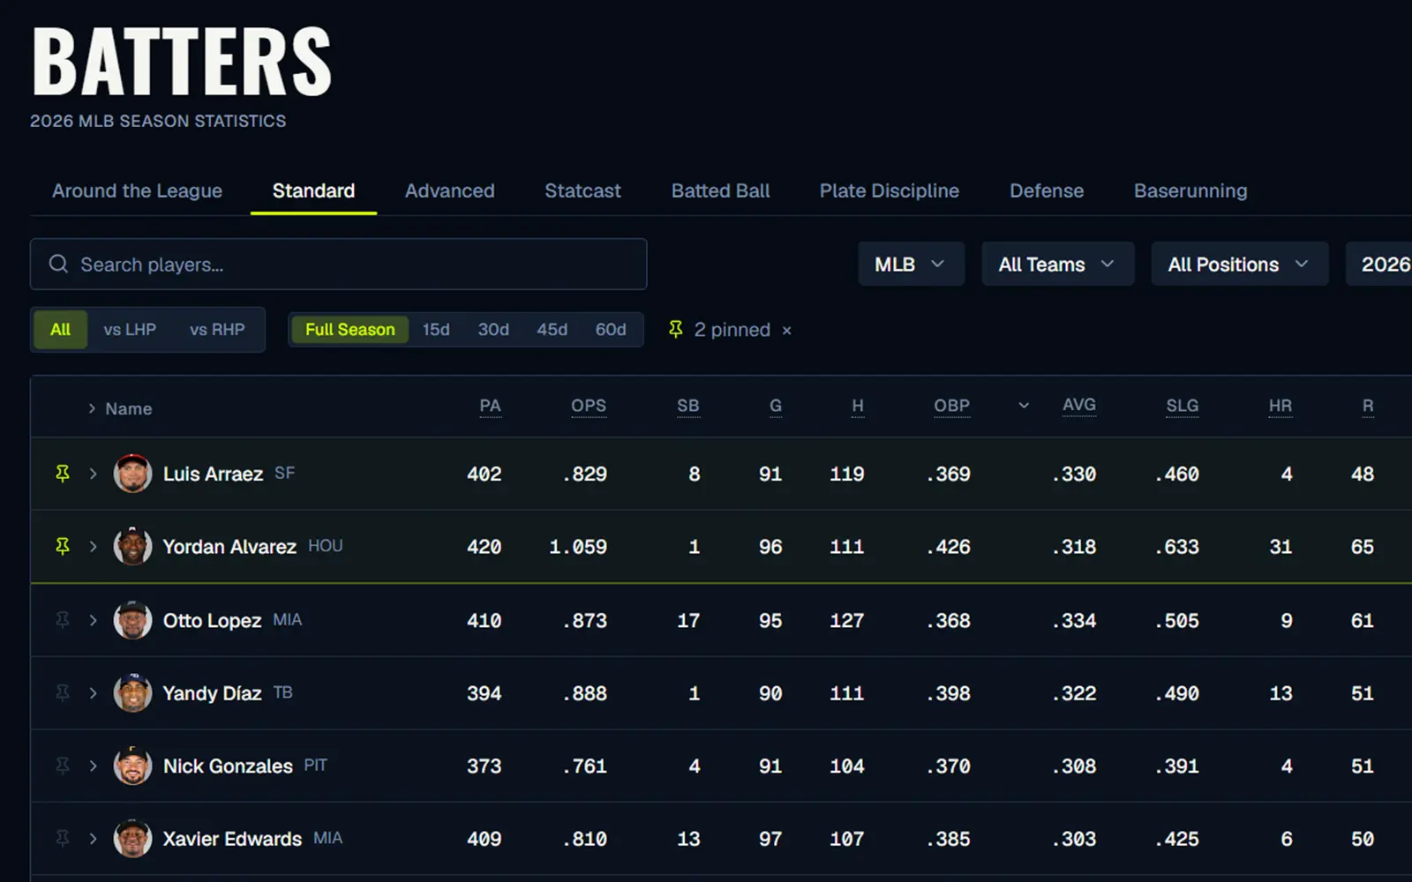The height and width of the screenshot is (882, 1412).
Task: Open Luis Arraez headshot
Action: pyautogui.click(x=132, y=474)
